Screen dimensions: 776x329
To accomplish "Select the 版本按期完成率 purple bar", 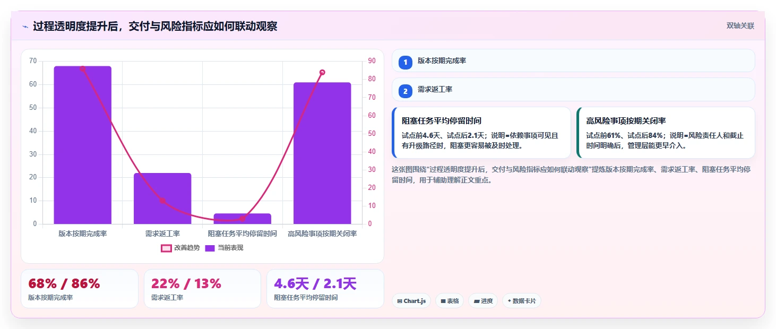I will 82,145.
